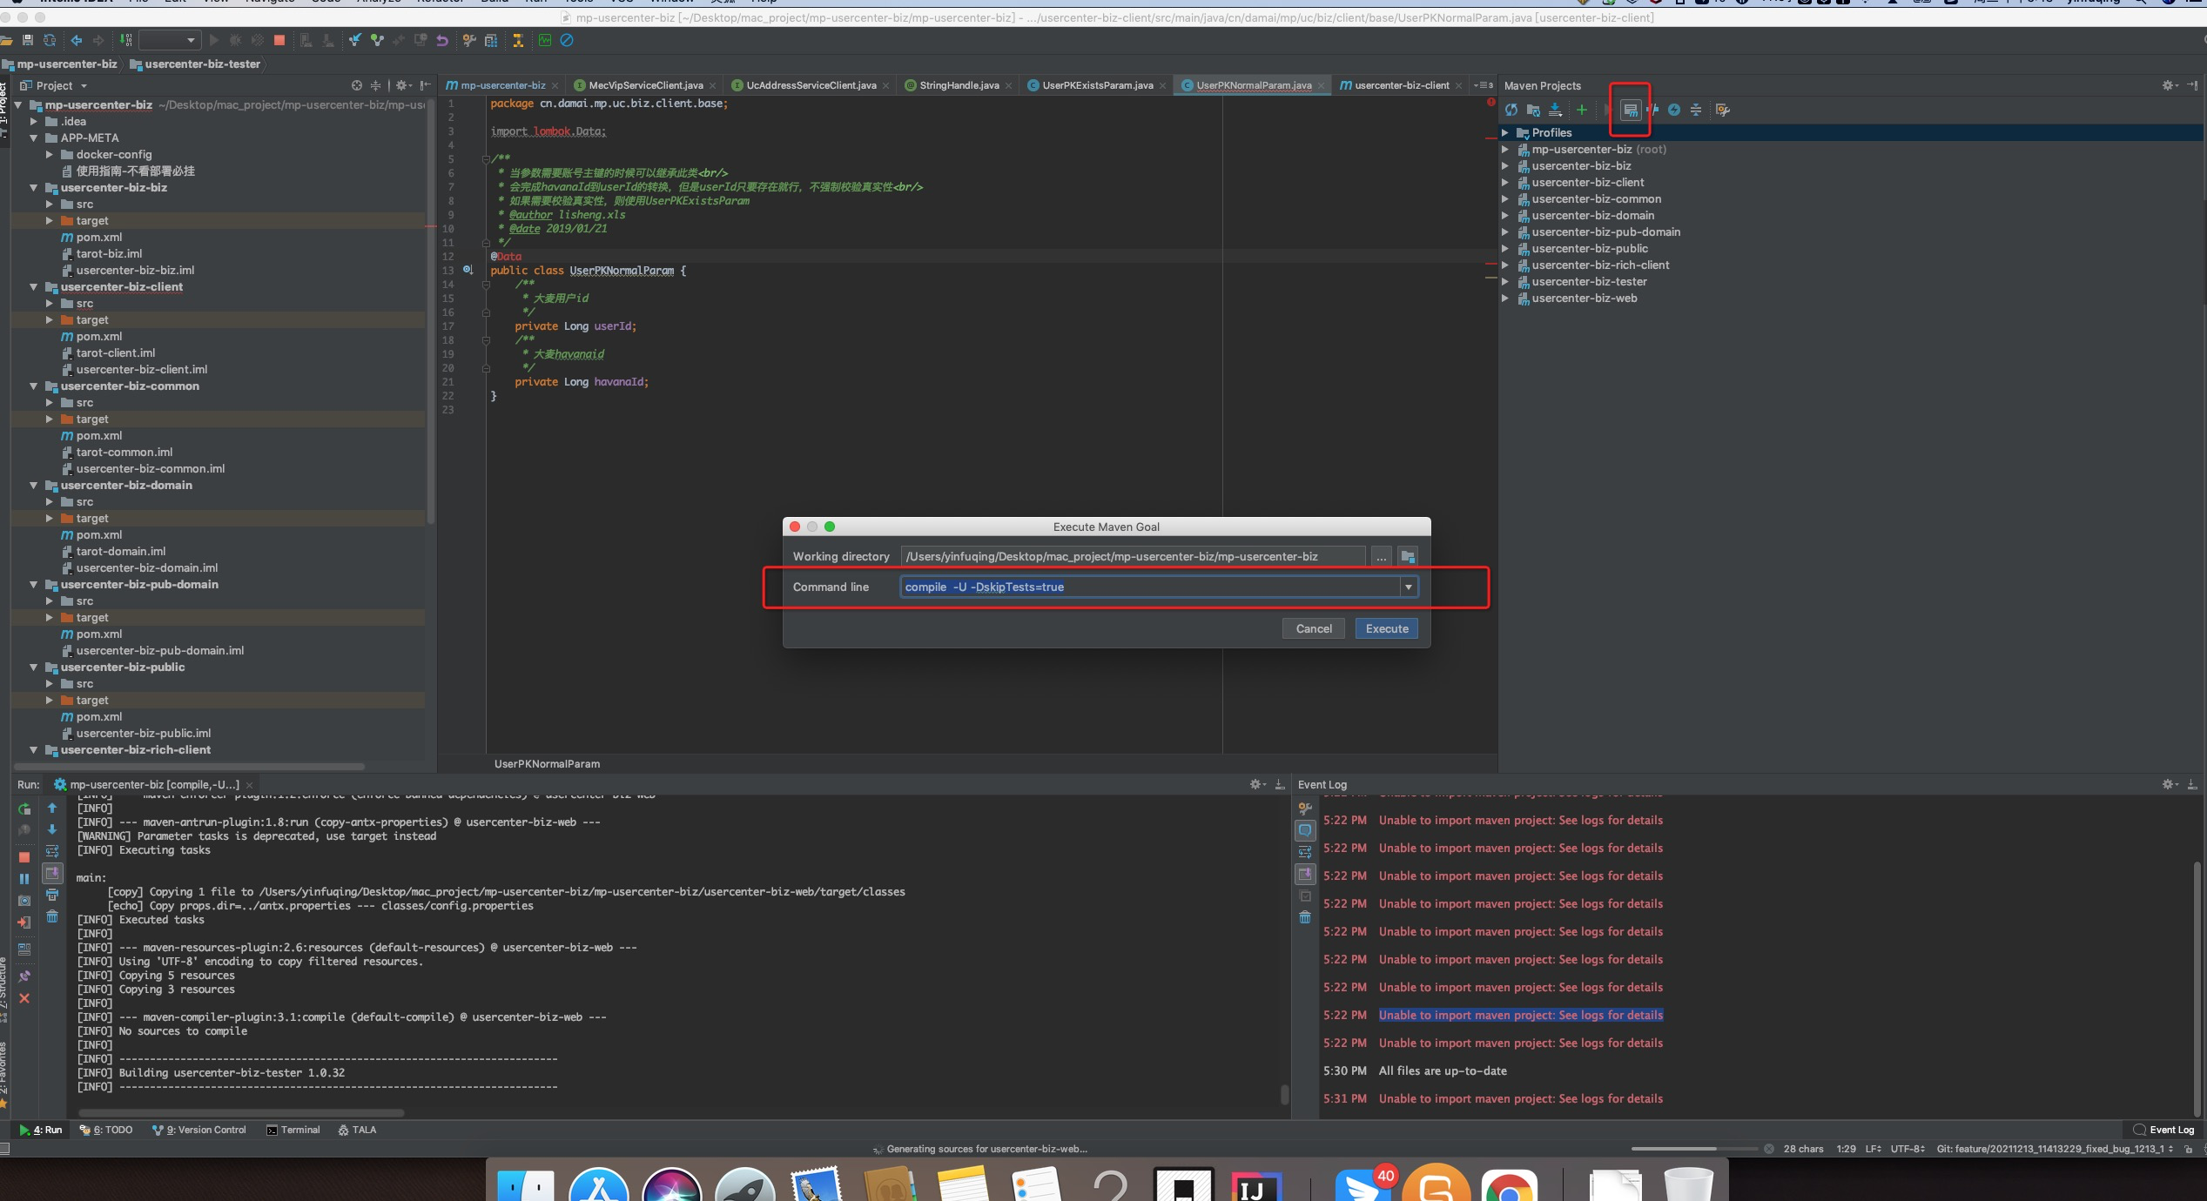Click green Add Maven Projects plus icon

click(x=1581, y=110)
